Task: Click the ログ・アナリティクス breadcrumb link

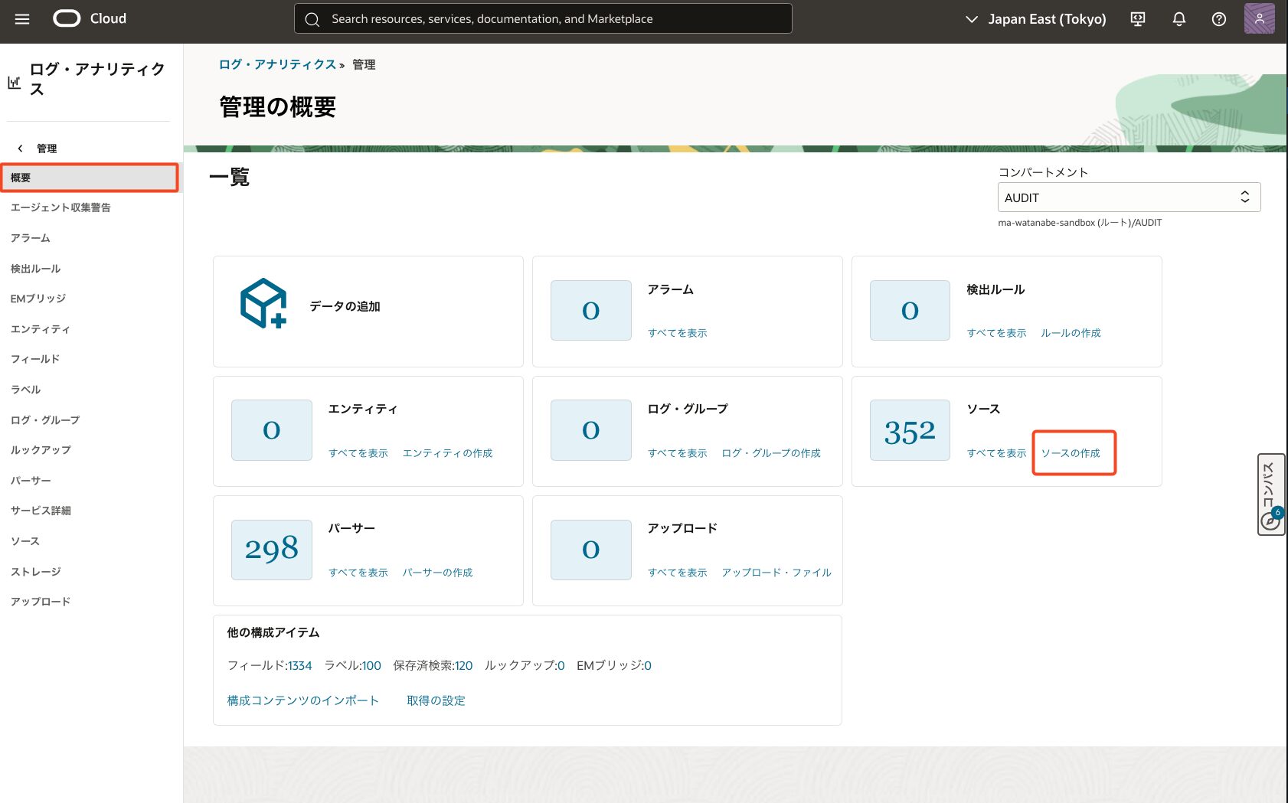Action: point(277,65)
